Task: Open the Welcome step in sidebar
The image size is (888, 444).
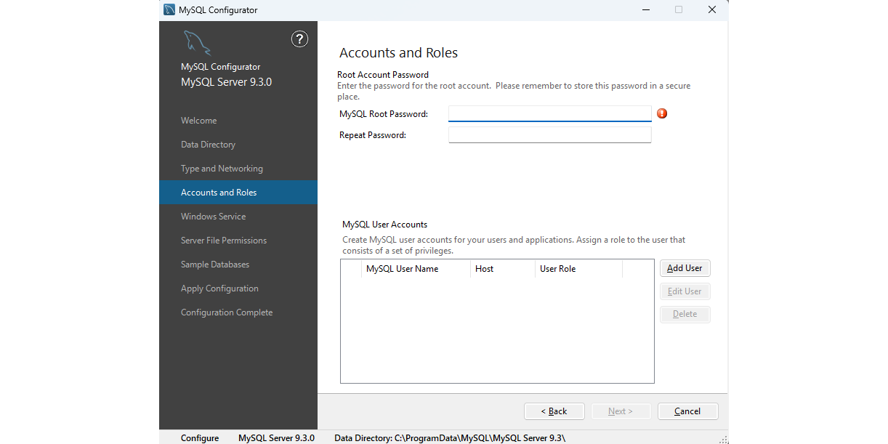Action: pyautogui.click(x=199, y=121)
